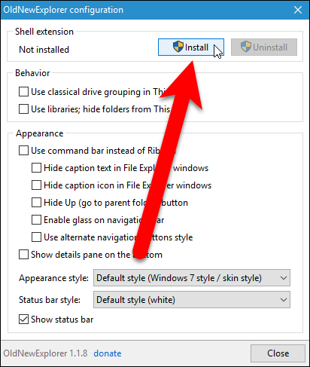
Task: Click the Uninstall button
Action: [x=264, y=47]
